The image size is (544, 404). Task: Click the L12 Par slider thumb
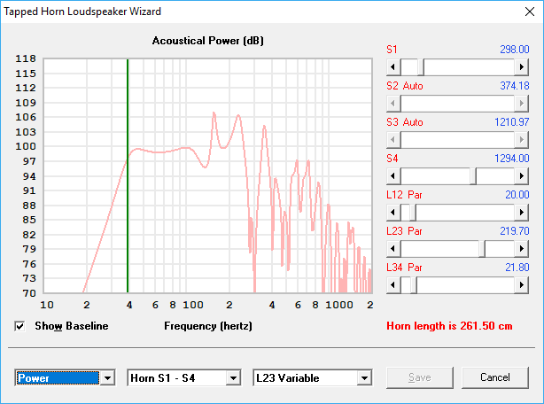413,213
